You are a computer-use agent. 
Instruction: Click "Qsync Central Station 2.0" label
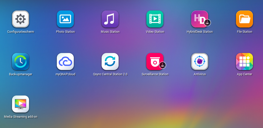click(110, 74)
